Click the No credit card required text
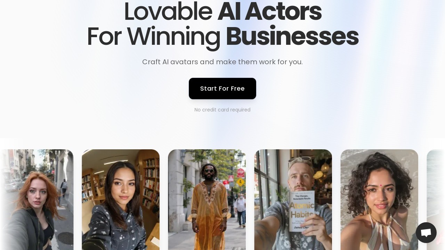Image resolution: width=445 pixels, height=250 pixels. [222, 110]
